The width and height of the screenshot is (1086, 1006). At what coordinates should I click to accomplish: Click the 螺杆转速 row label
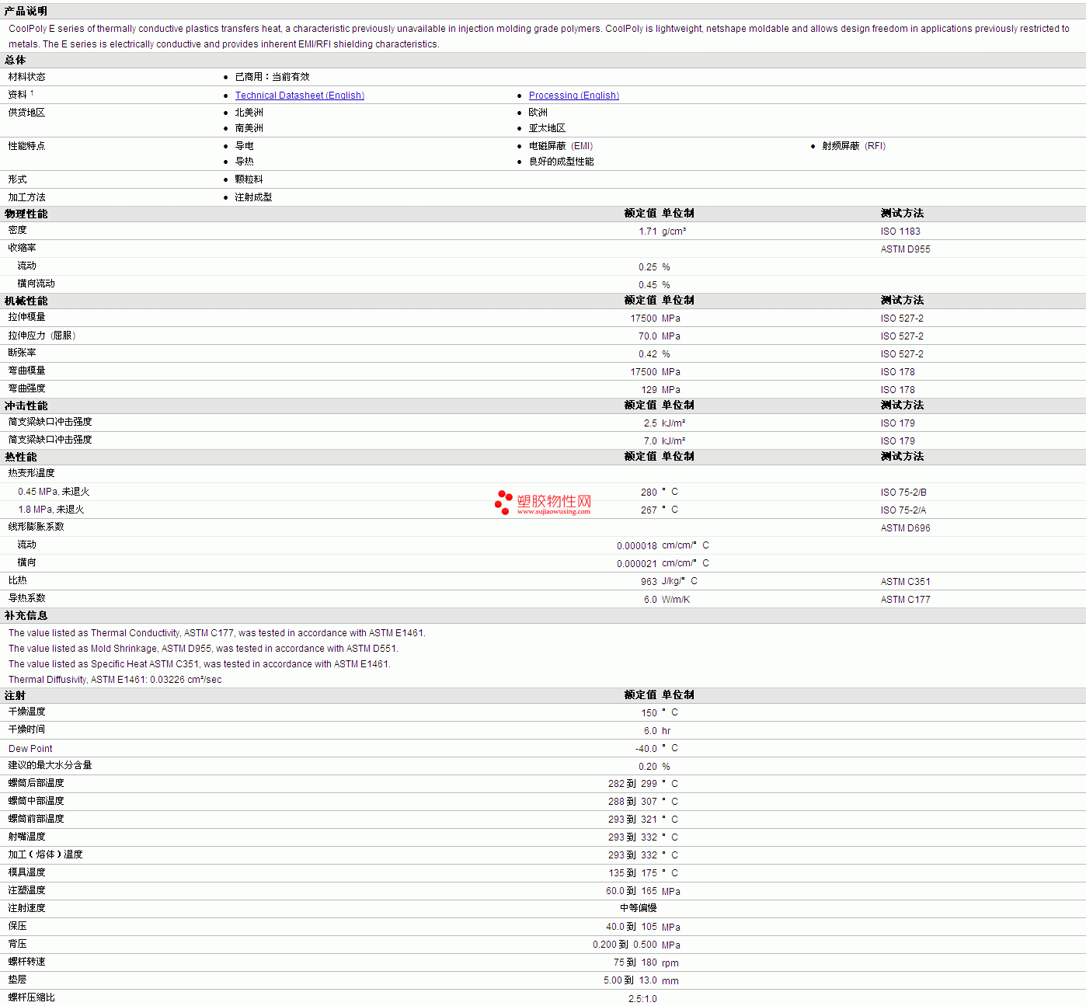click(27, 962)
